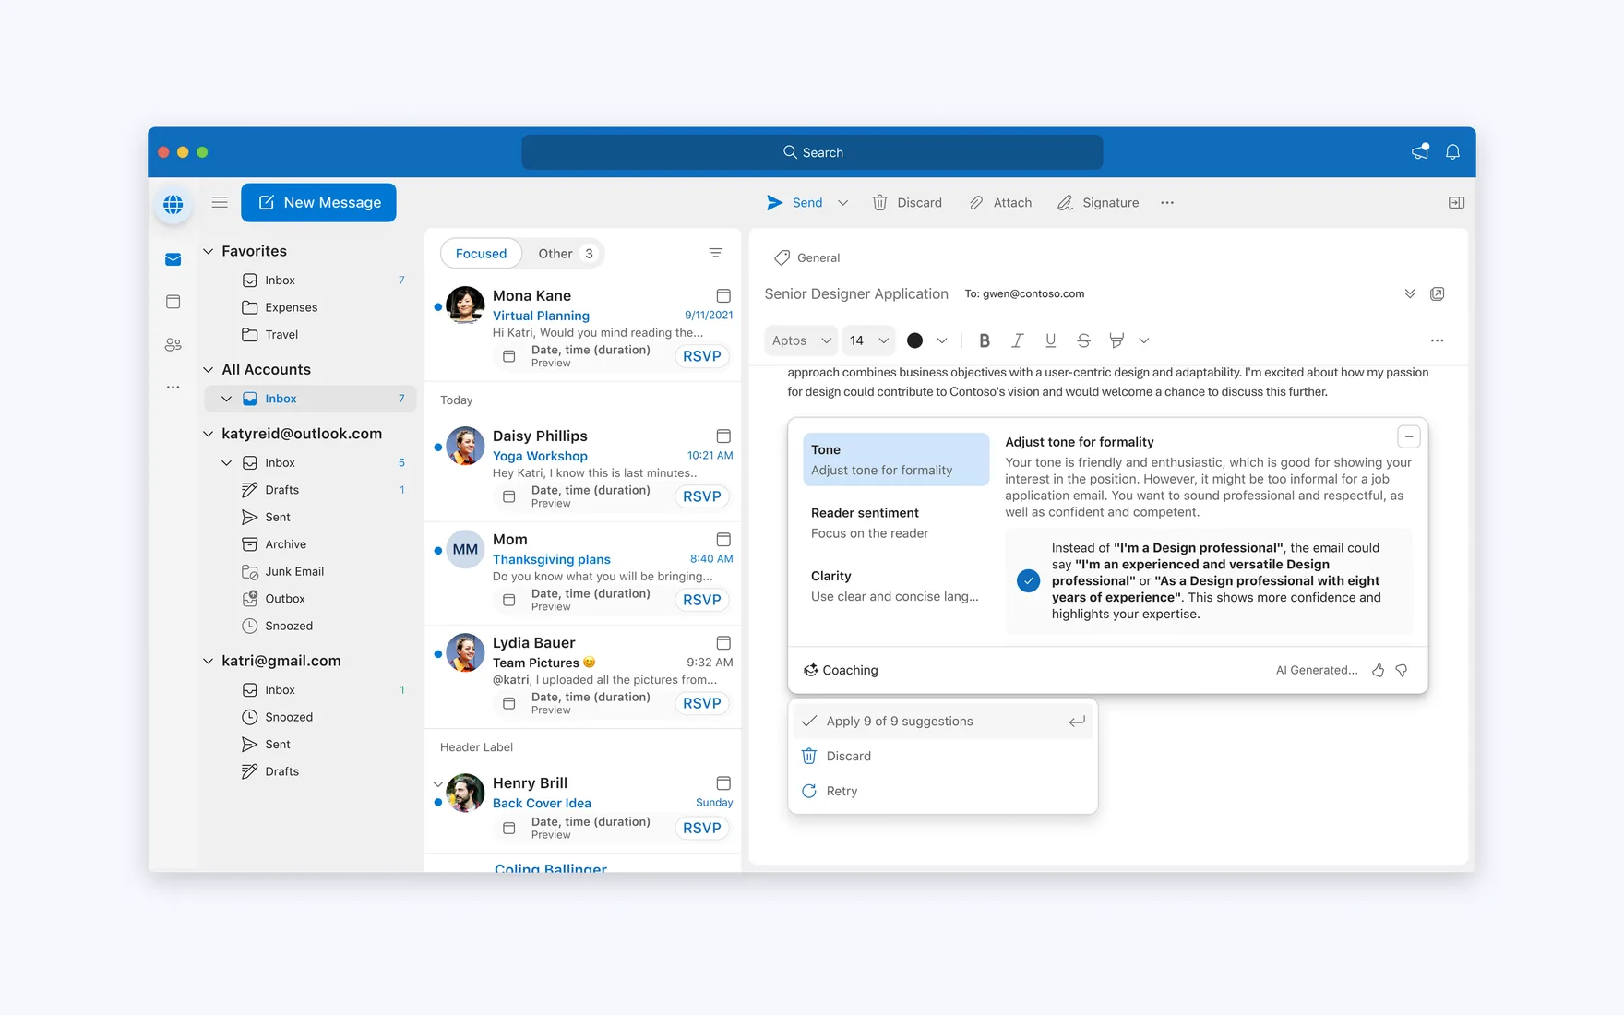Underline the selected text
Screen dimensions: 1624x1015
point(1050,340)
